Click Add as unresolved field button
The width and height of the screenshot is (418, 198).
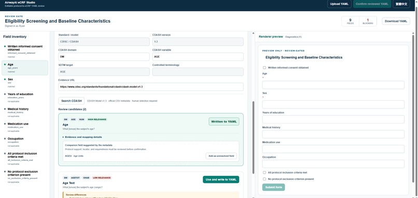(x=221, y=156)
